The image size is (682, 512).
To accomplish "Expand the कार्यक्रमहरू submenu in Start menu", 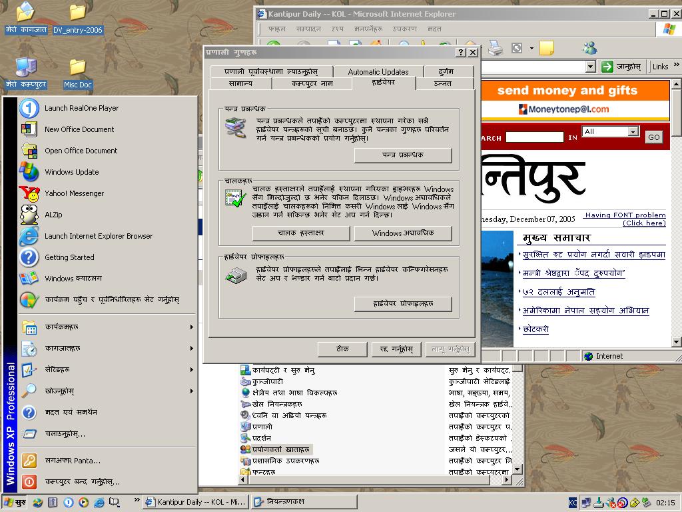I will click(107, 327).
